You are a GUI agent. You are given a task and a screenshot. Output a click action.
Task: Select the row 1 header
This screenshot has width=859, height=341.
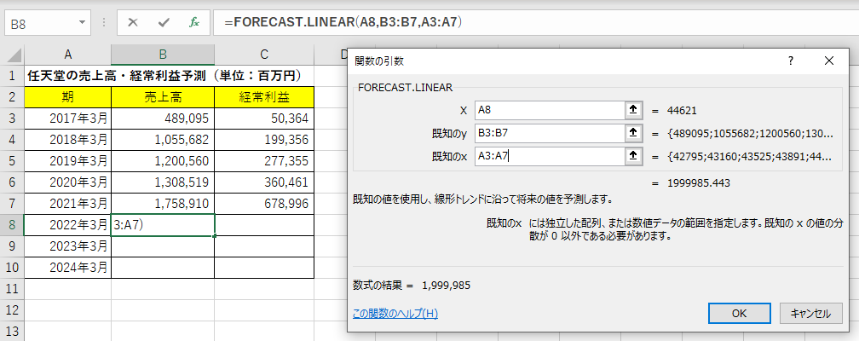[x=12, y=75]
